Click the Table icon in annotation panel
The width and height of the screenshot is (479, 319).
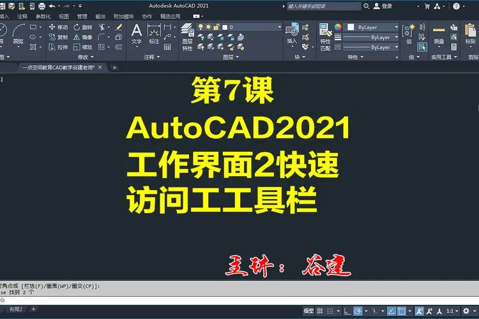[x=167, y=47]
